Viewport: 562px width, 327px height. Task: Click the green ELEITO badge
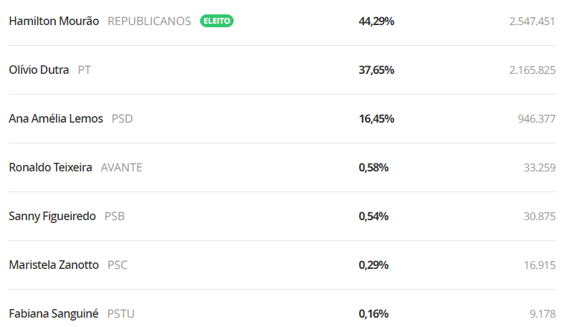pos(216,21)
